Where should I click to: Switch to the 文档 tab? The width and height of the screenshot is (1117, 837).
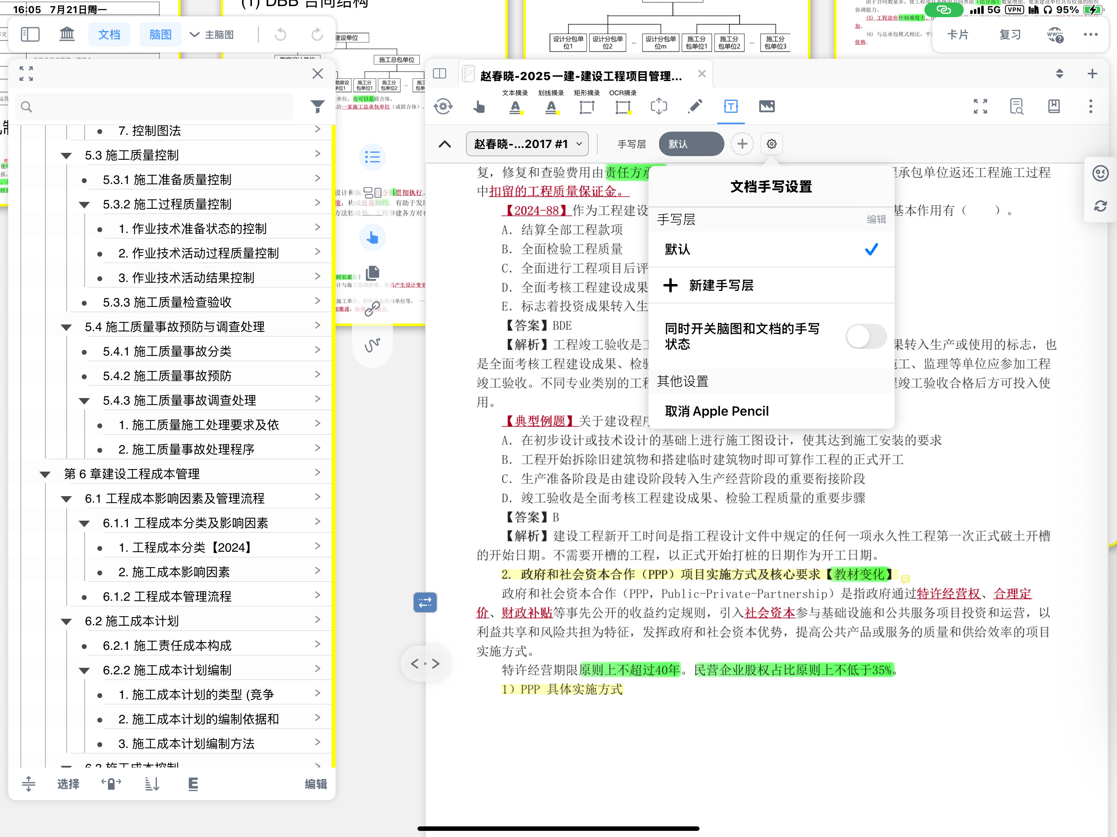coord(109,35)
